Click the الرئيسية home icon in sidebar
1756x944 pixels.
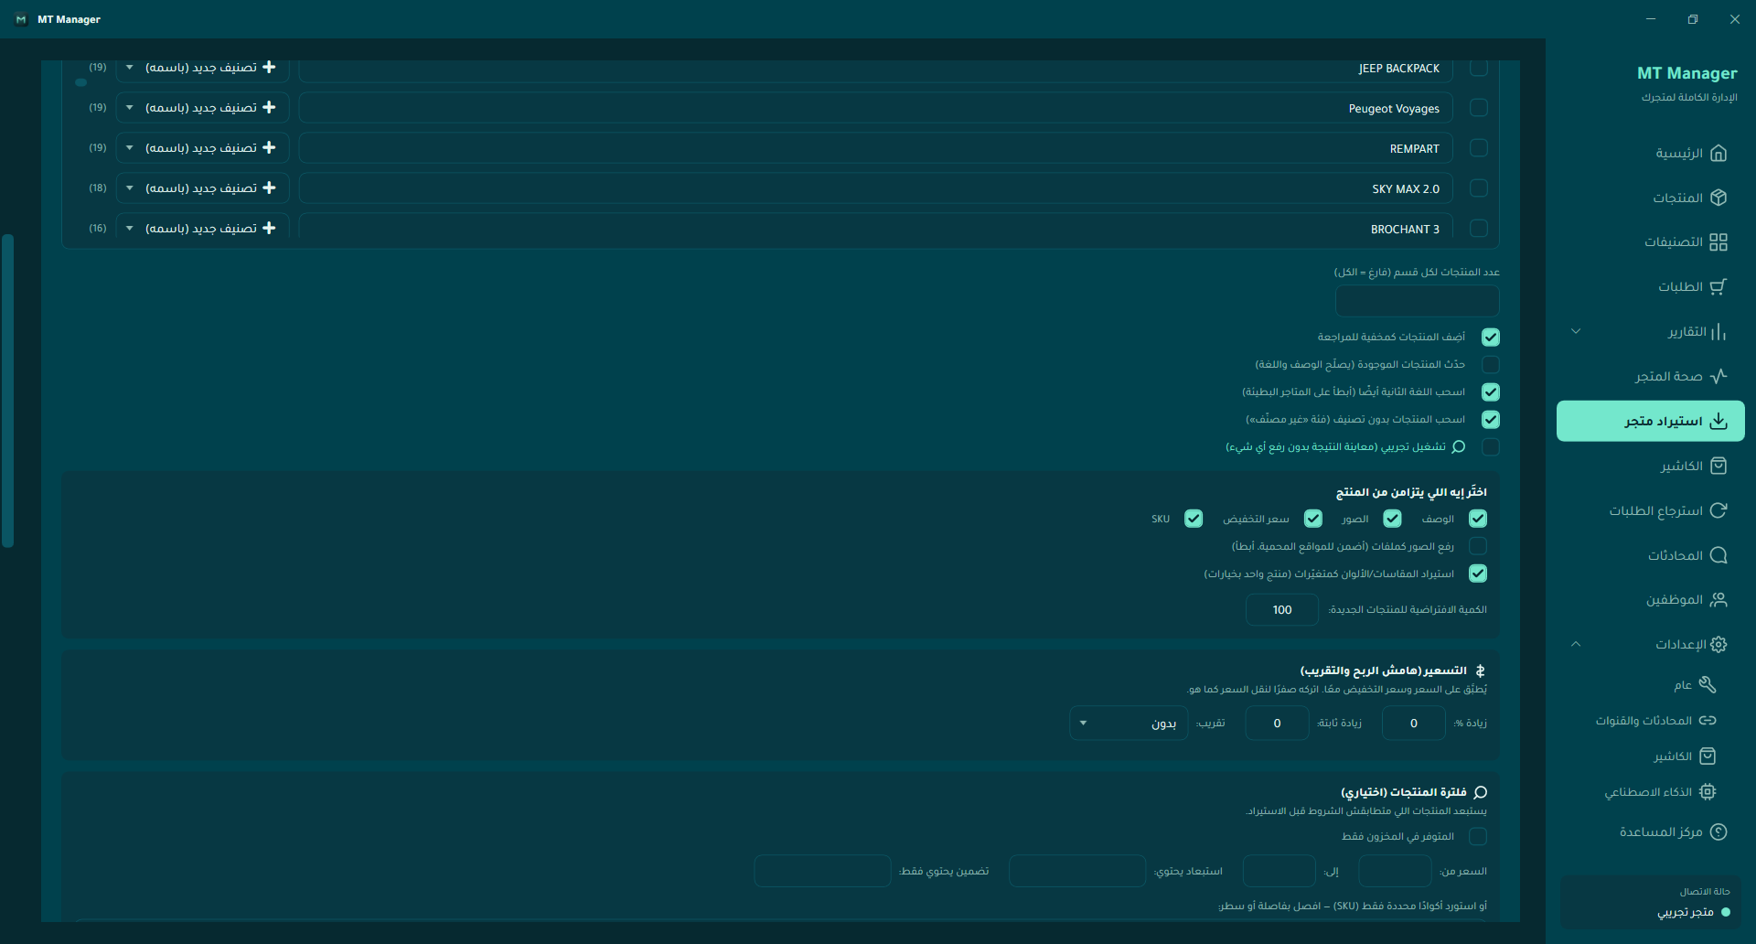[1719, 153]
